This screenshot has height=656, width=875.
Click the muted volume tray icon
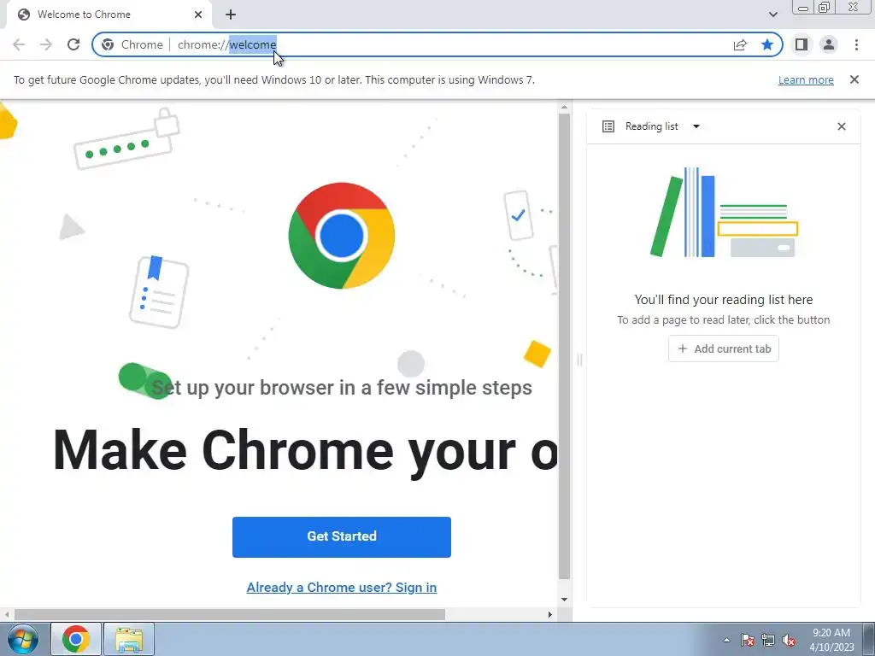[789, 641]
